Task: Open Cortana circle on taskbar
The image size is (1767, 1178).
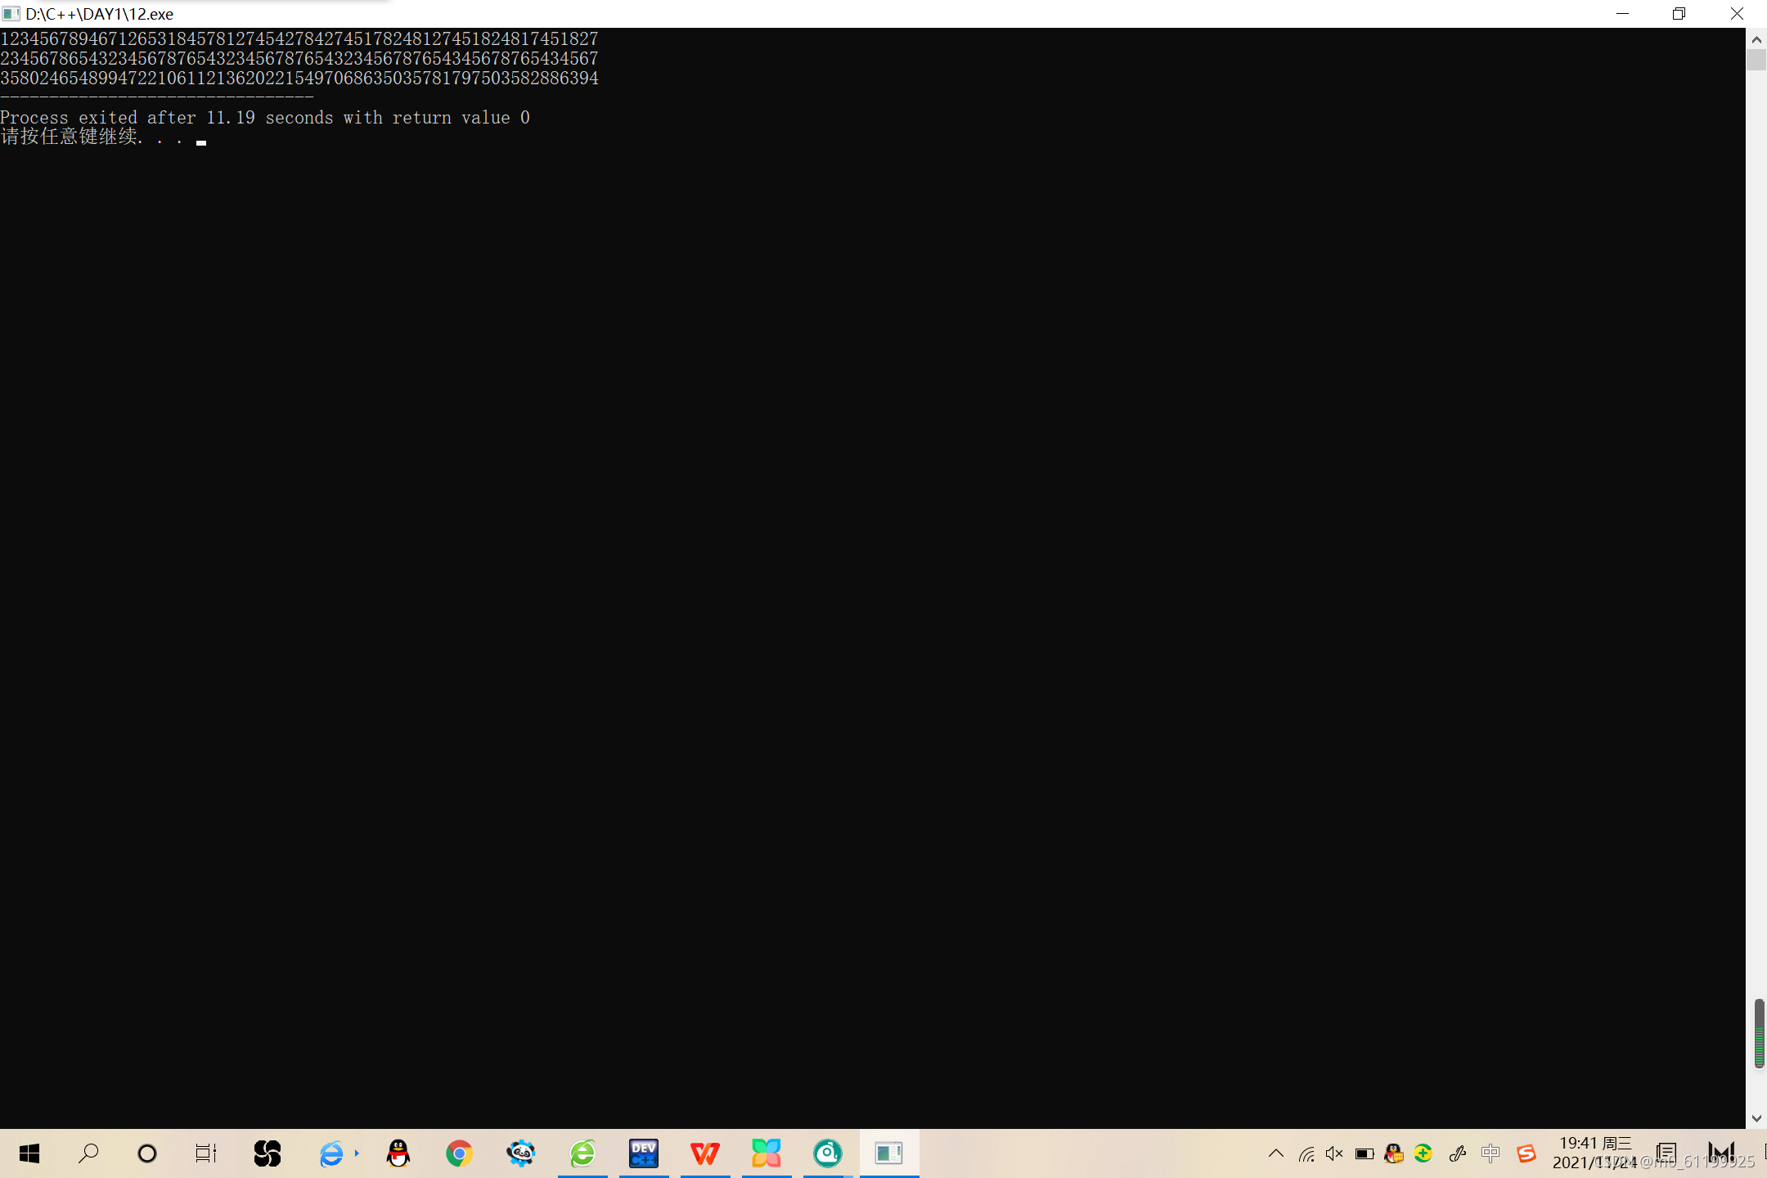Action: pos(147,1153)
